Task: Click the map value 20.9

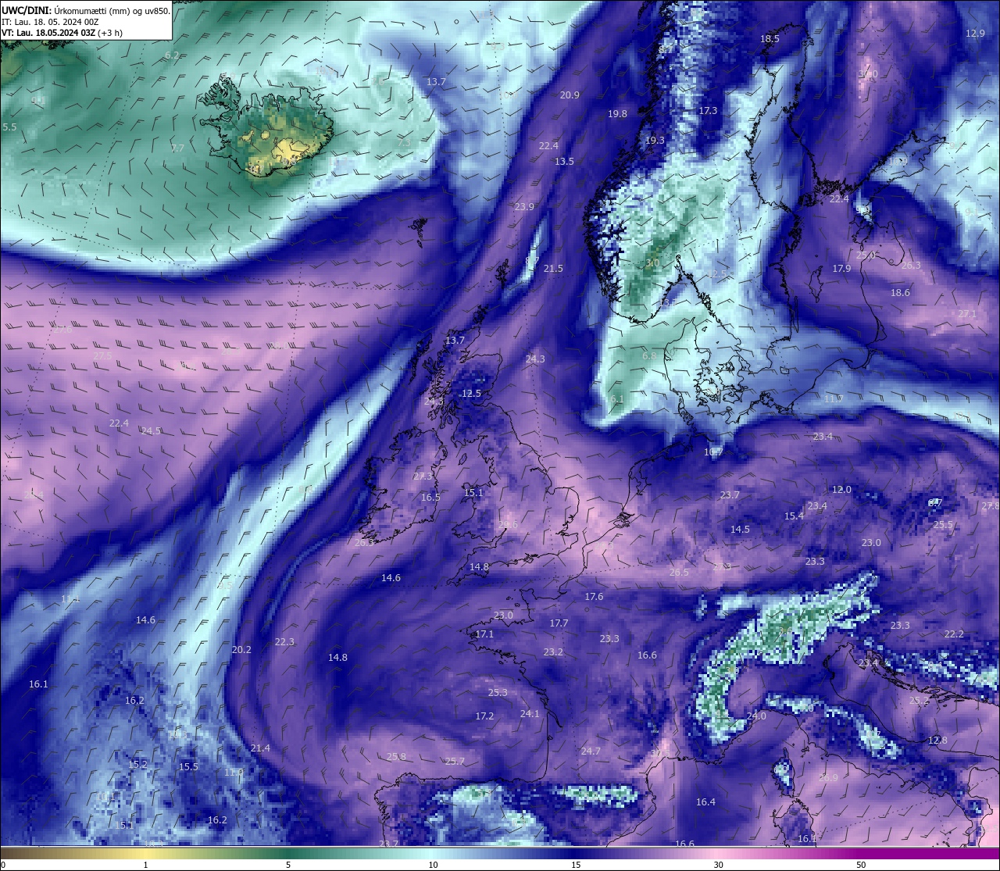Action: pyautogui.click(x=570, y=95)
